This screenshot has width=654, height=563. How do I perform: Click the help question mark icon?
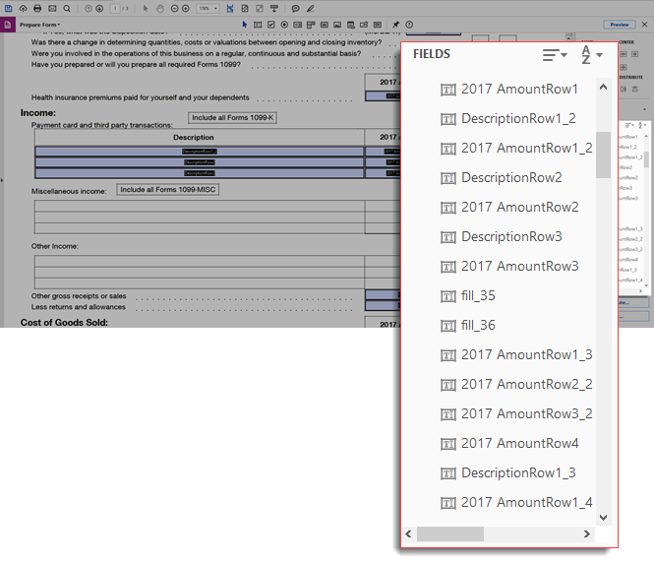click(409, 25)
